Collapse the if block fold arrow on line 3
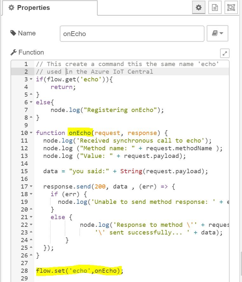Screen dimensions: 242x282 click(x=31, y=79)
